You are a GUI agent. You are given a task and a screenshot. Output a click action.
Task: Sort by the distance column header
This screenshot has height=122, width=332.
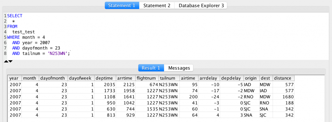[x=283, y=78]
